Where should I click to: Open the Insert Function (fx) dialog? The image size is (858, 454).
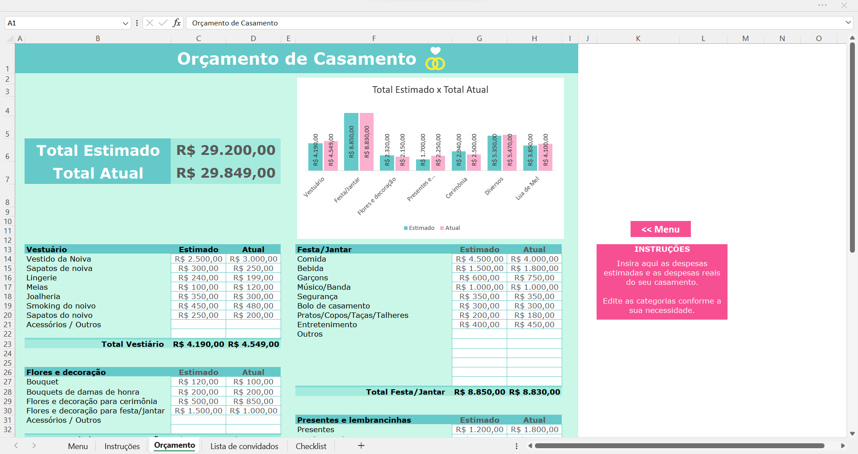[177, 23]
